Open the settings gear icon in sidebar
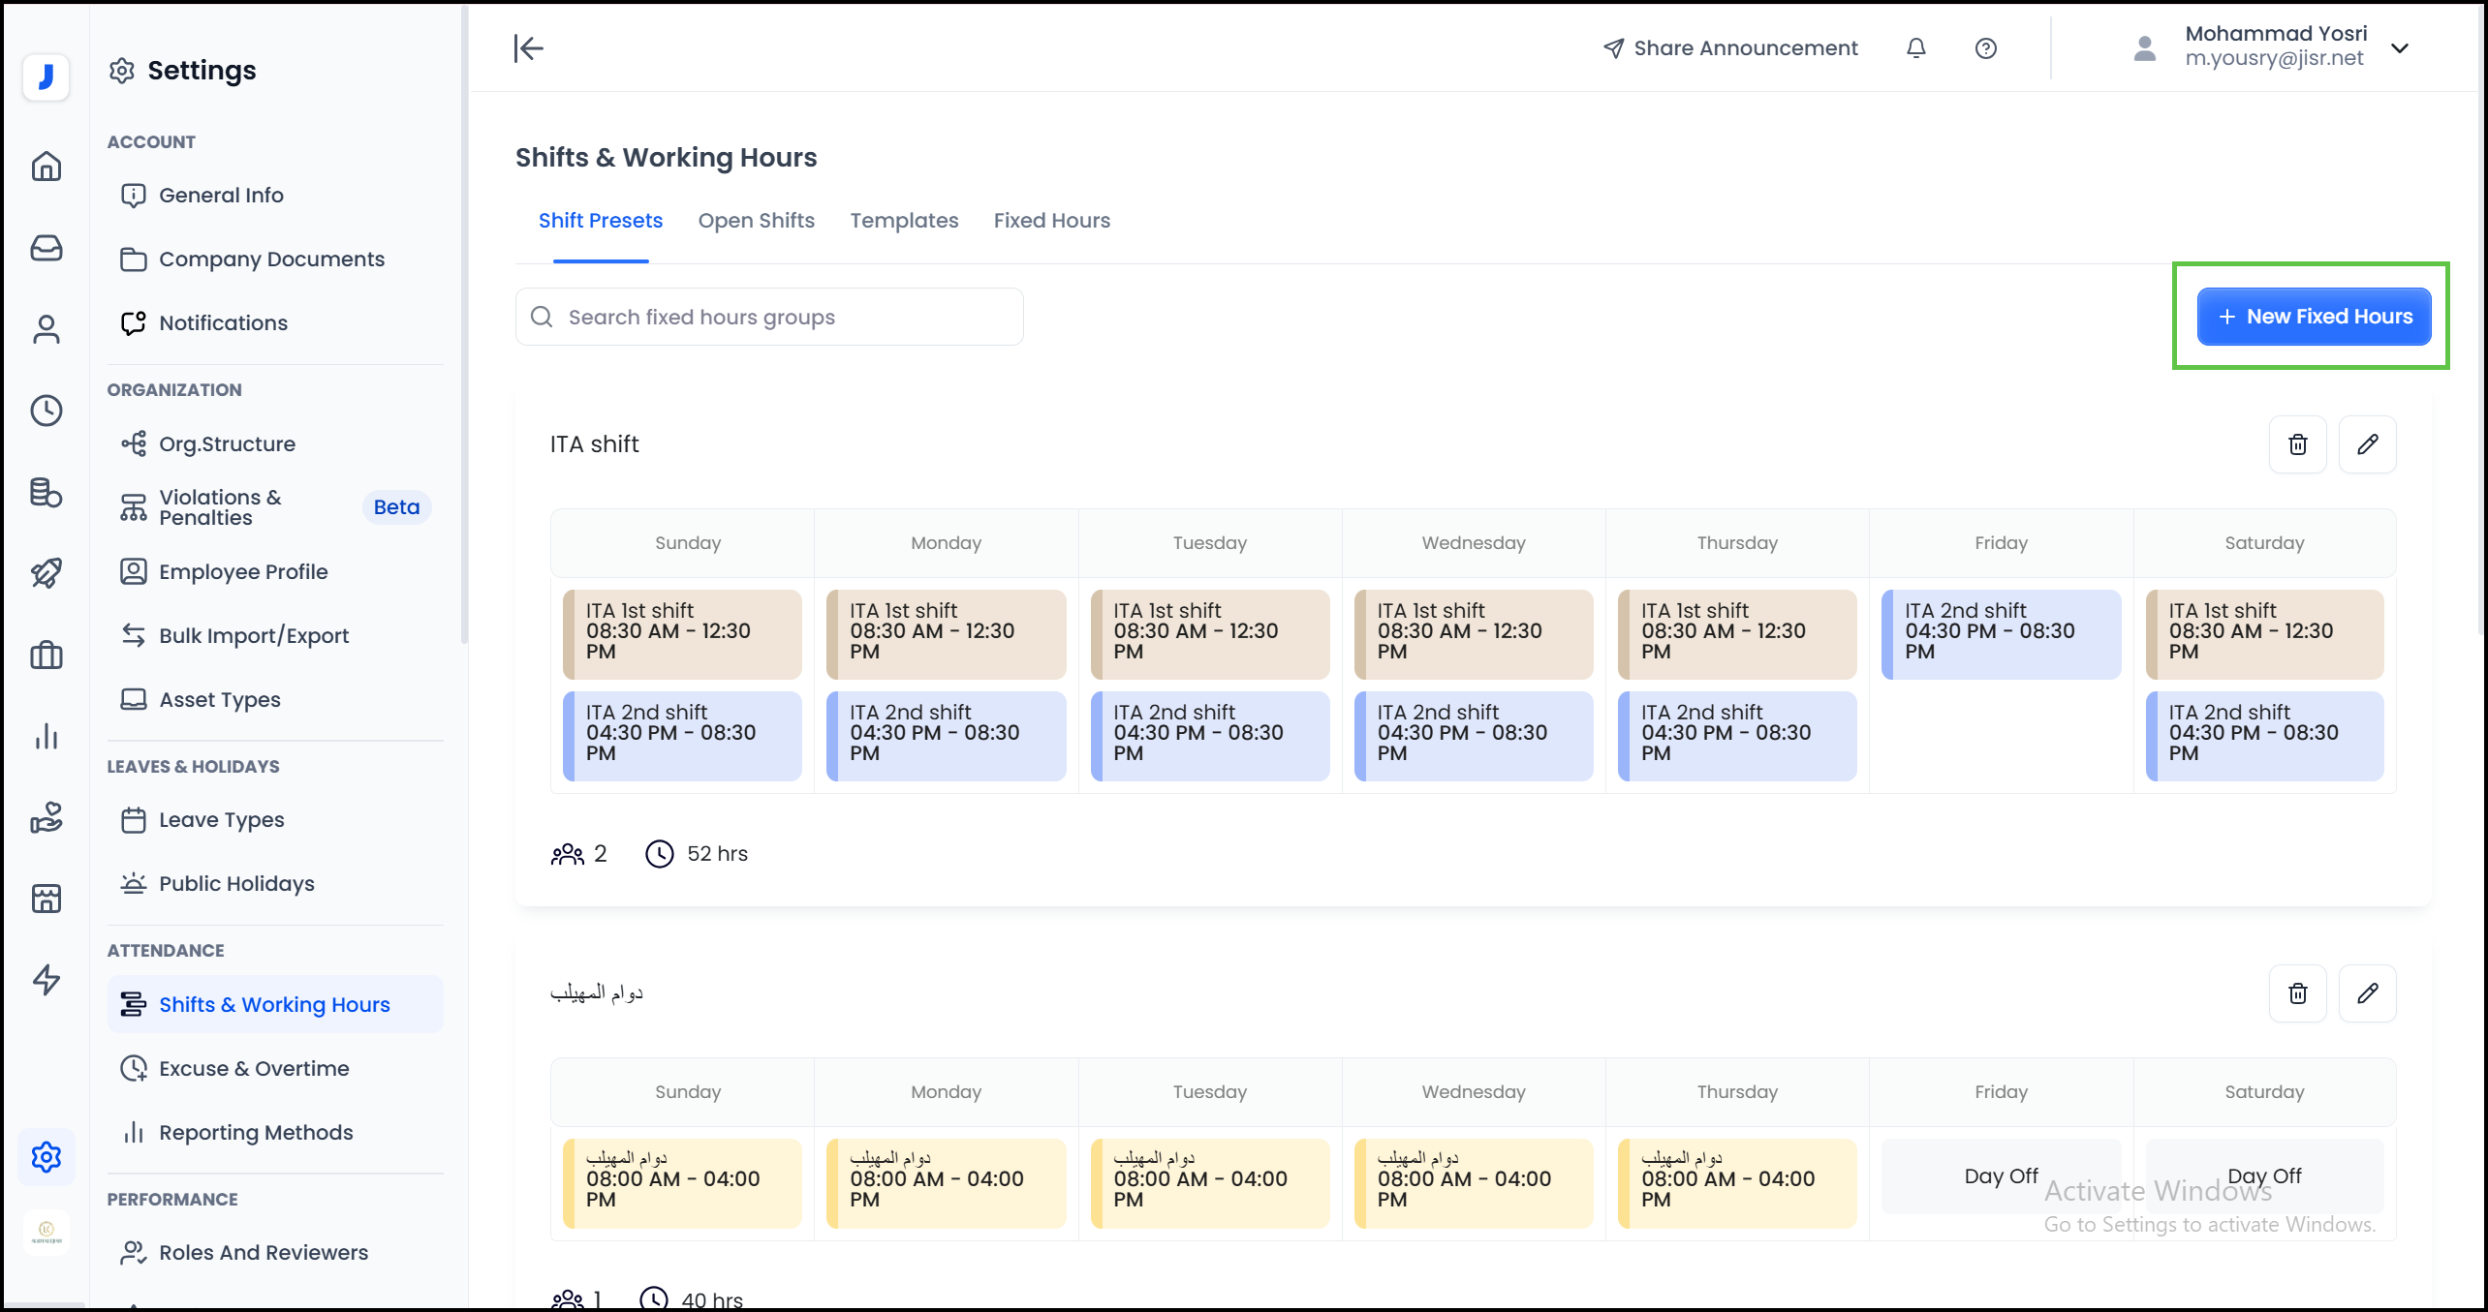This screenshot has height=1312, width=2488. [x=46, y=1156]
